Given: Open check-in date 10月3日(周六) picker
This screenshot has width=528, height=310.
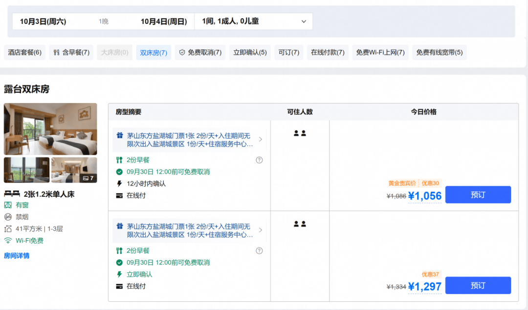Looking at the screenshot, I should coord(43,21).
